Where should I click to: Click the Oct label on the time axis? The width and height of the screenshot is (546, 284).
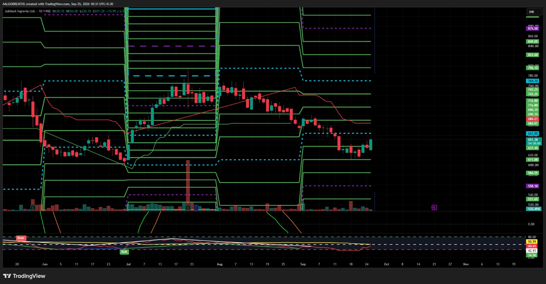point(386,264)
